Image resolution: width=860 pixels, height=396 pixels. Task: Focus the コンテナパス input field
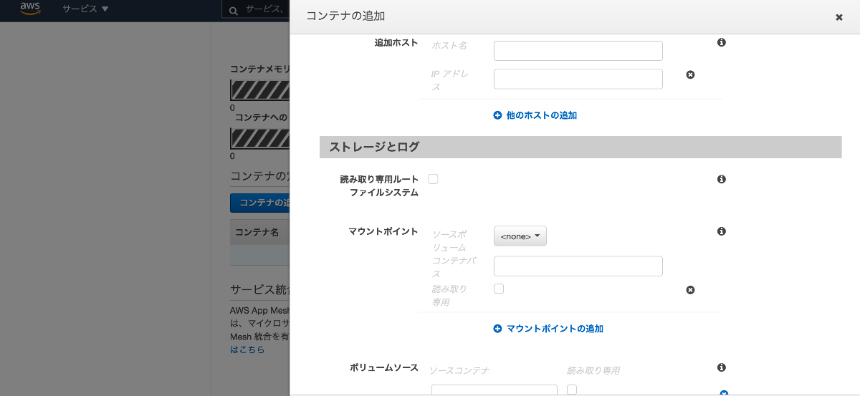coord(578,266)
